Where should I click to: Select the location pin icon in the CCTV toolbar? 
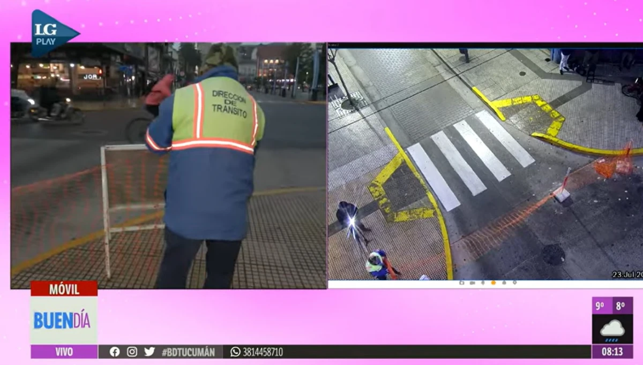[514, 283]
